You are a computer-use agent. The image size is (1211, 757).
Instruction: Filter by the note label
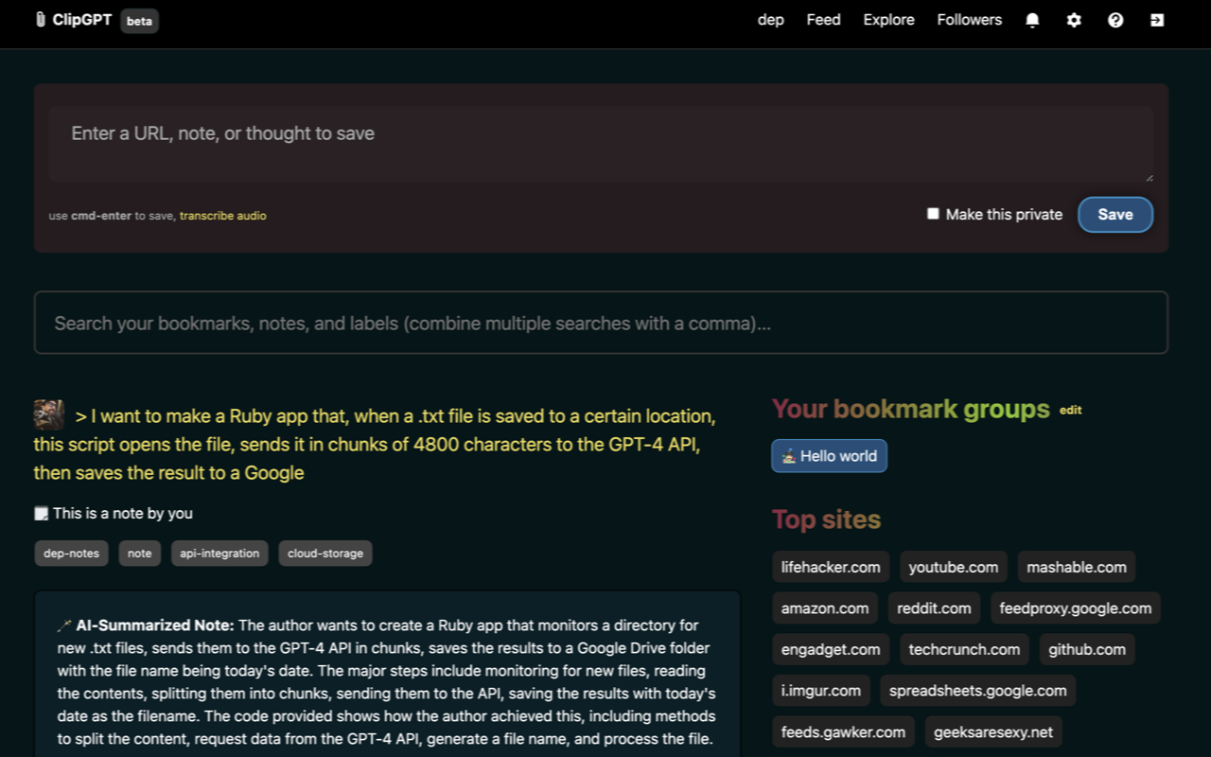click(140, 554)
